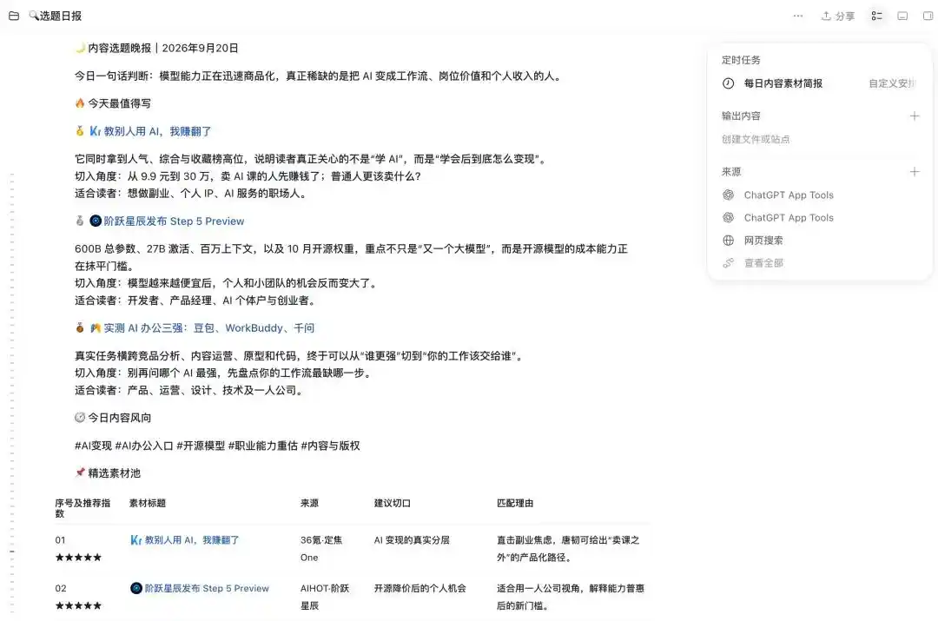Toggle the task list panel icon

877,17
